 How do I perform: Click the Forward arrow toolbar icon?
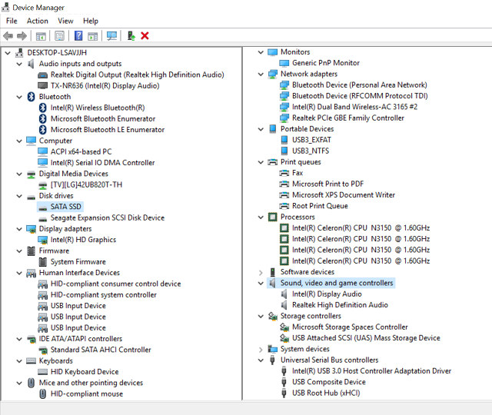tap(22, 36)
